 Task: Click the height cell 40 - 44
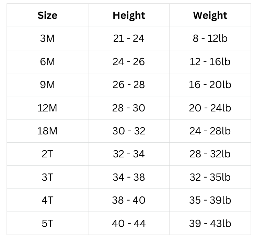pyautogui.click(x=129, y=224)
